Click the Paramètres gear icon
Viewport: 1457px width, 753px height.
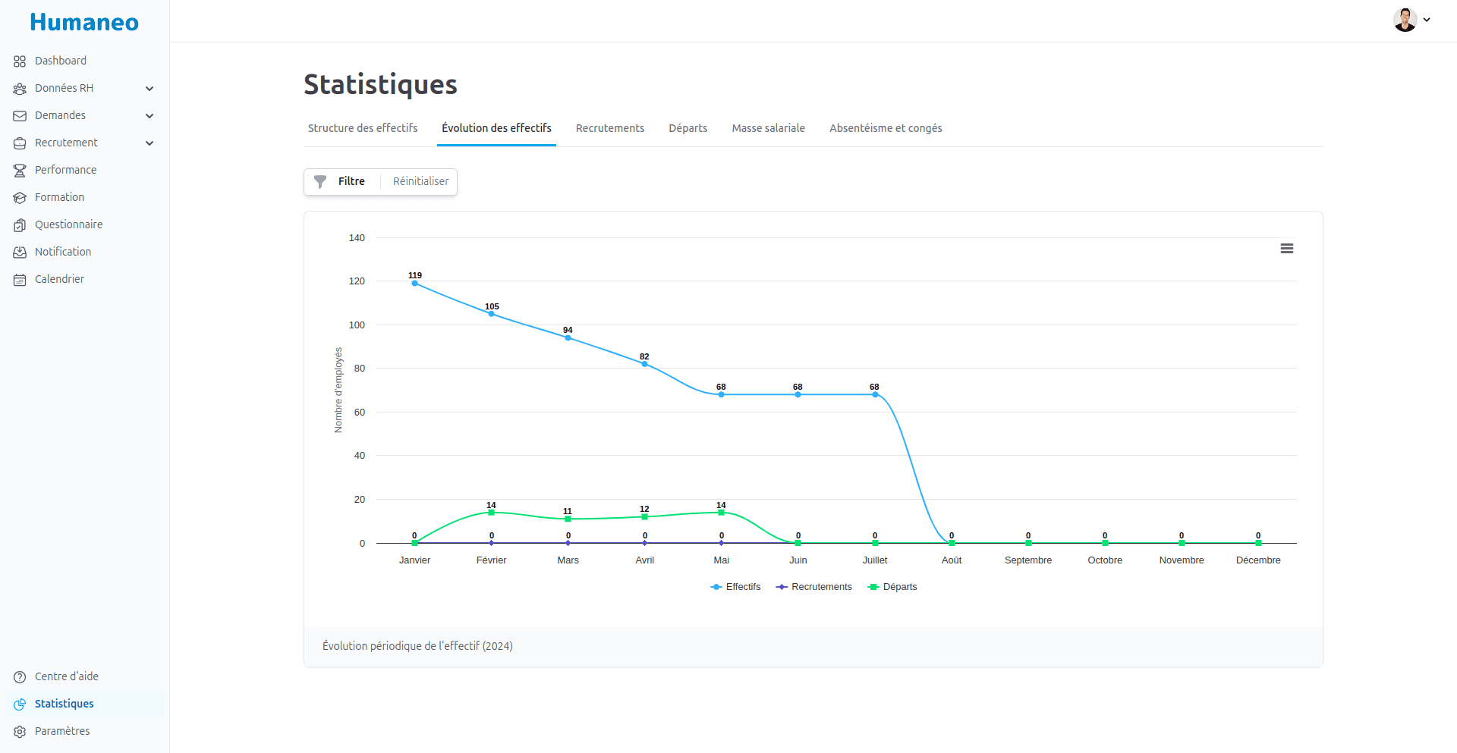tap(20, 732)
